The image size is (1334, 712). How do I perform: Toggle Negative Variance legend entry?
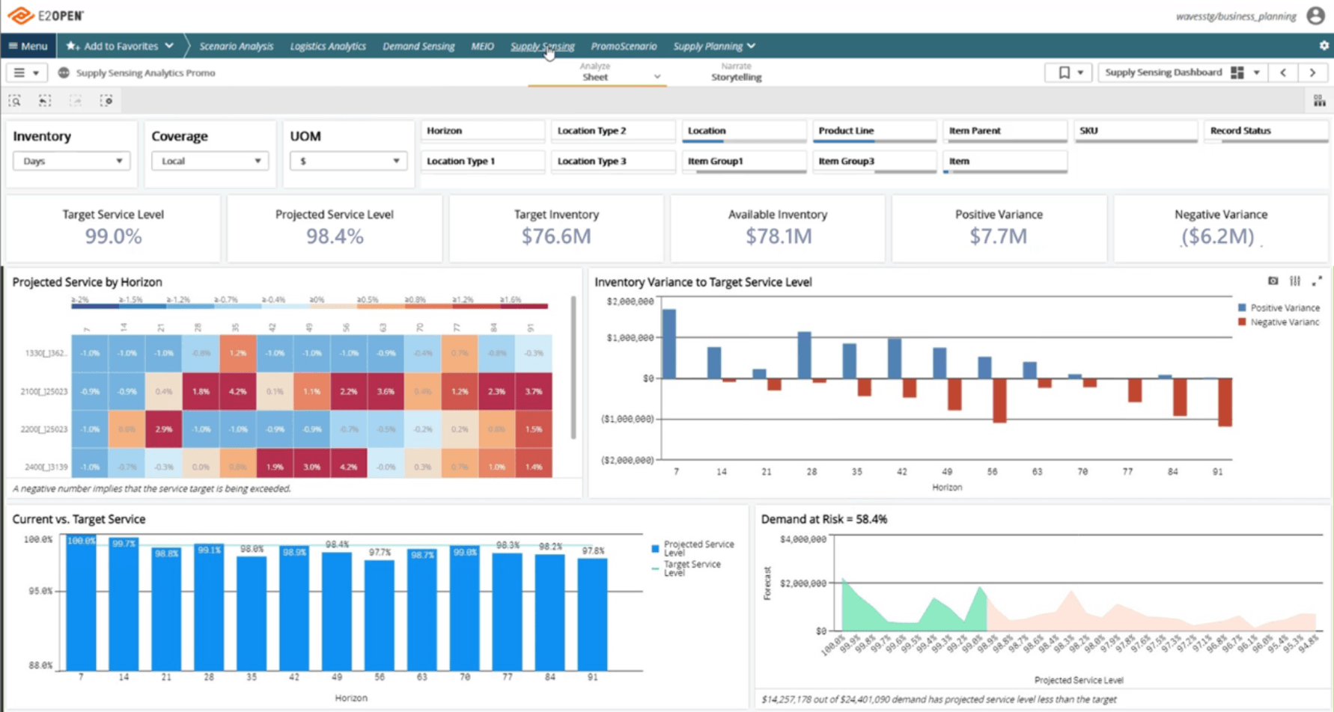point(1279,322)
